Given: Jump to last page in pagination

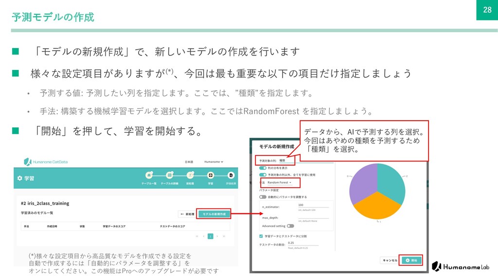Looking at the screenshot, I should pos(224,236).
